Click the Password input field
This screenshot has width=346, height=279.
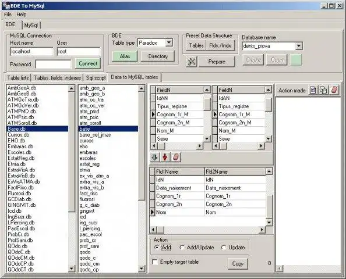pos(53,65)
